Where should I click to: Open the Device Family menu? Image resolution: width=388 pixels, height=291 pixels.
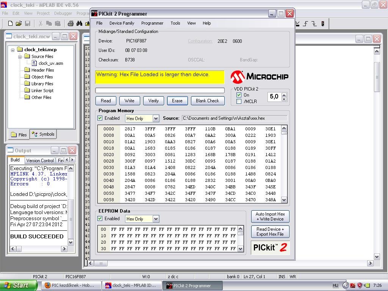tap(122, 23)
